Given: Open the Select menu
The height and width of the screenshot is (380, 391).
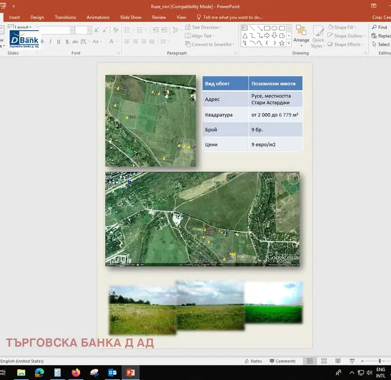Looking at the screenshot, I should pos(381,44).
